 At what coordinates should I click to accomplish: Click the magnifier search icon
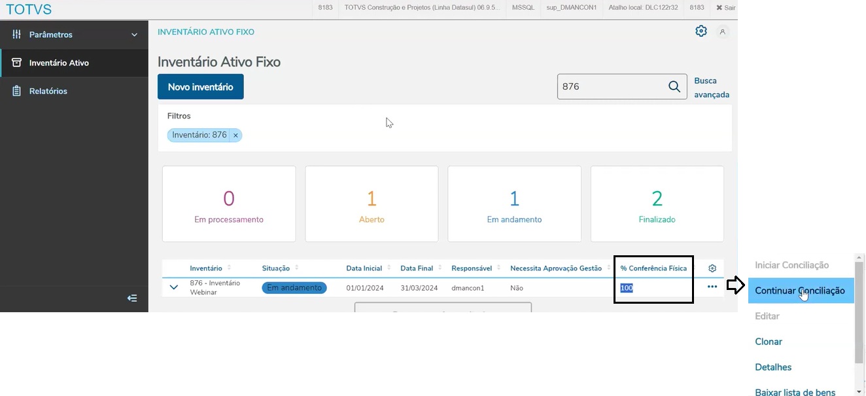click(x=674, y=86)
